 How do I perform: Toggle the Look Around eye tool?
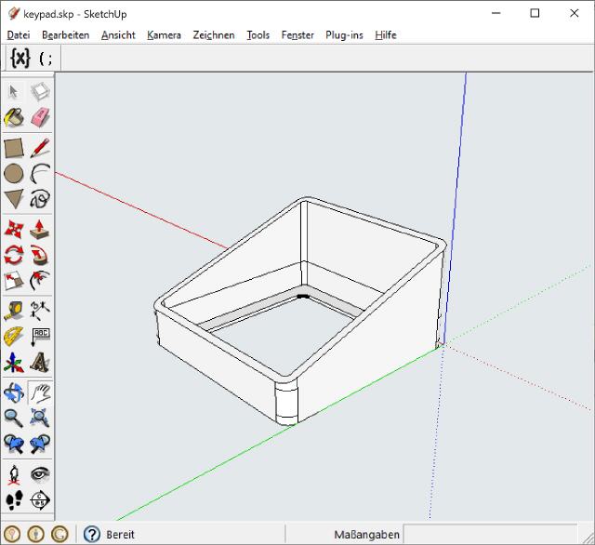40,474
